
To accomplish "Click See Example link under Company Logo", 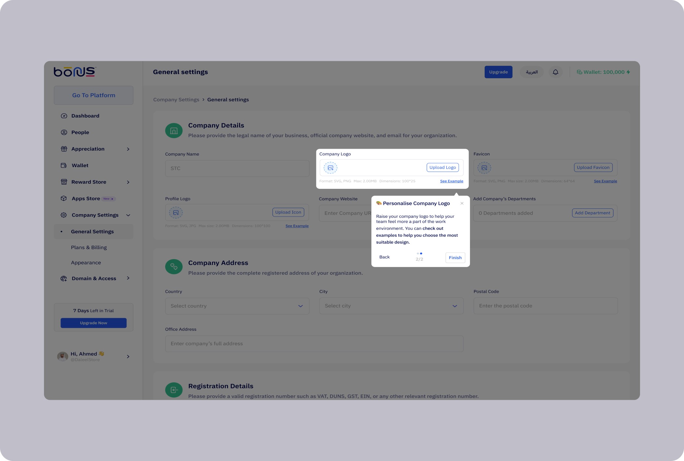I will [x=451, y=181].
